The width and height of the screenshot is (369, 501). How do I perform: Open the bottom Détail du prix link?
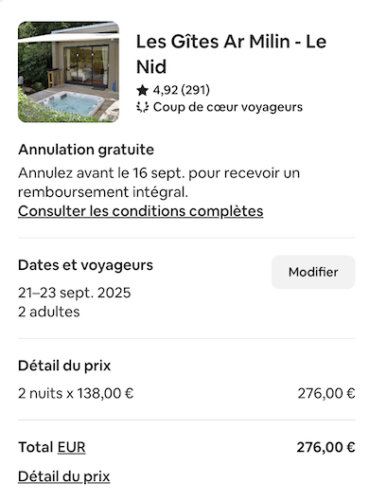tap(63, 476)
